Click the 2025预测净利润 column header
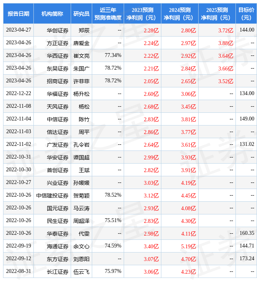This screenshot has width=257, height=281. 217,13
